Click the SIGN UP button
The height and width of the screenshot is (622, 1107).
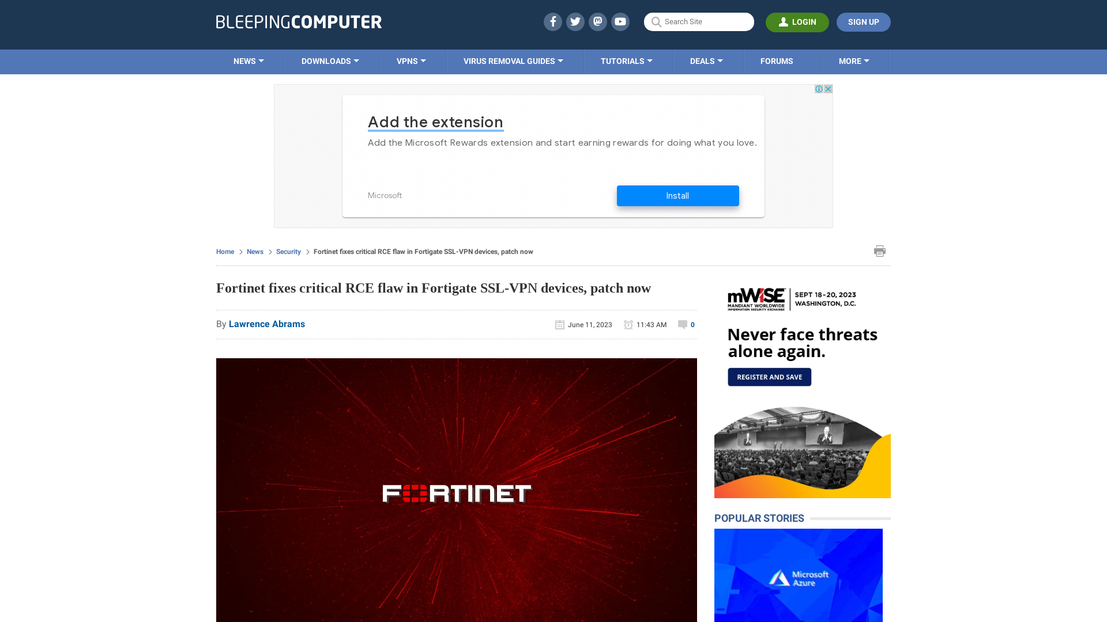tap(864, 22)
